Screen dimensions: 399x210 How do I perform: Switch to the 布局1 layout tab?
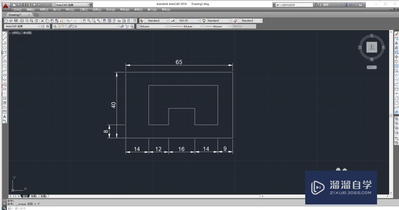[34, 196]
